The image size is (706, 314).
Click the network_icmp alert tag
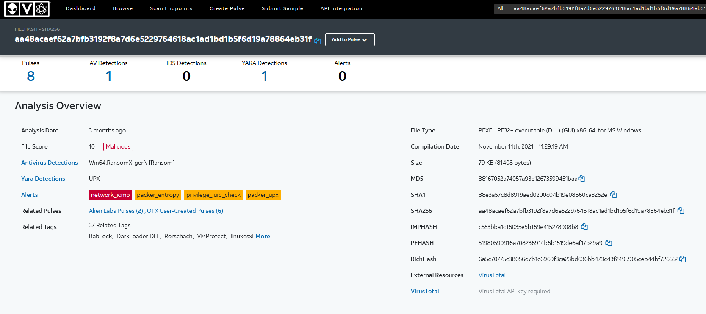pos(111,195)
